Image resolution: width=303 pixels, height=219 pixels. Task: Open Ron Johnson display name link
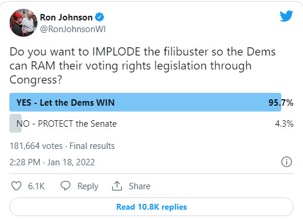coord(66,18)
